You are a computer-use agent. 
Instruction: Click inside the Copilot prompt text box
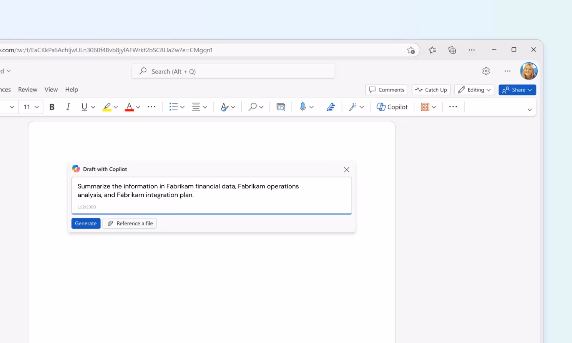point(211,195)
